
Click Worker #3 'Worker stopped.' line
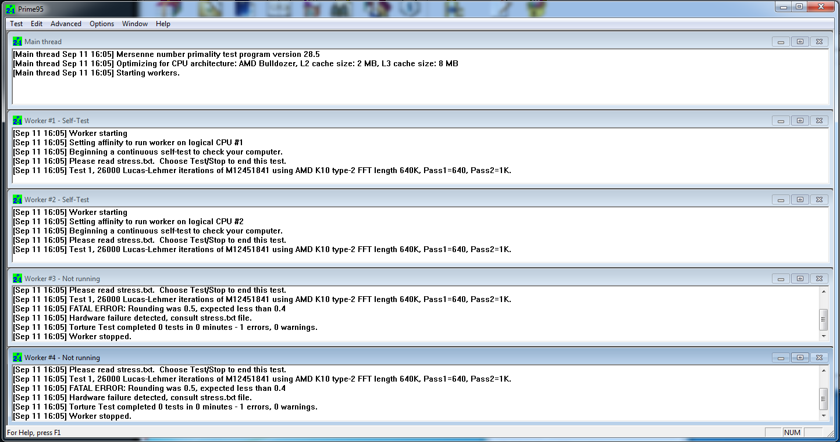click(x=72, y=336)
